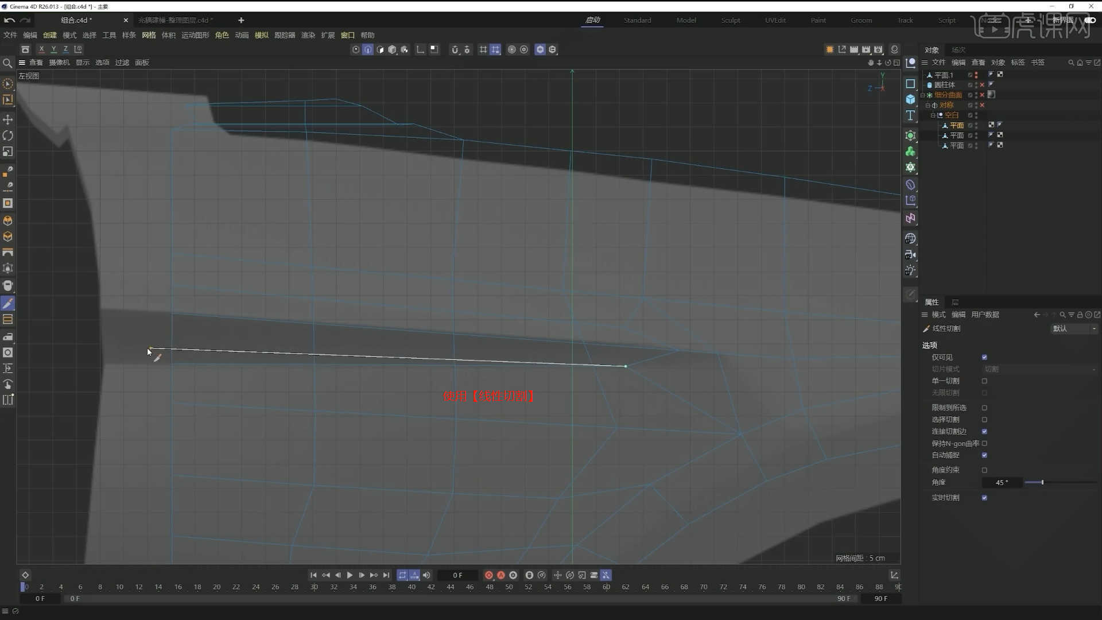Add a Cube primitive object
This screenshot has height=620, width=1102.
coord(910,99)
